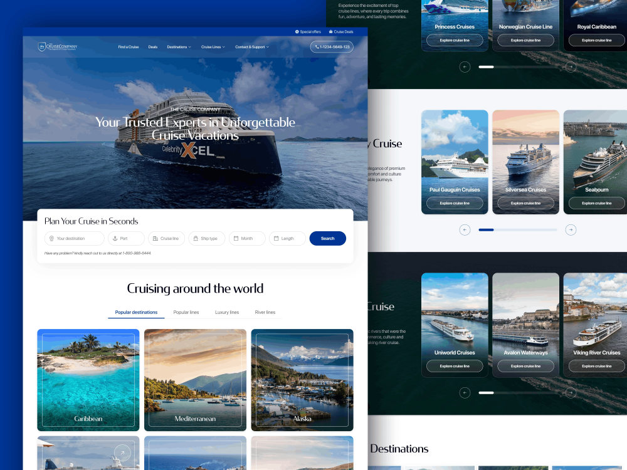627x470 pixels.
Task: Expand the Destinations dropdown in navigation
Action: click(x=179, y=47)
